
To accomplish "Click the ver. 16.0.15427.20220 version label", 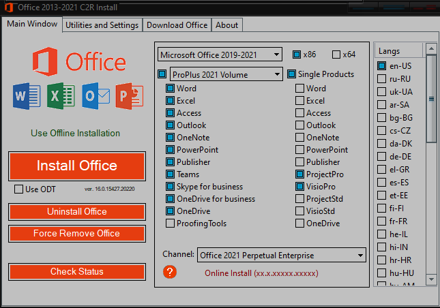I will pyautogui.click(x=109, y=189).
